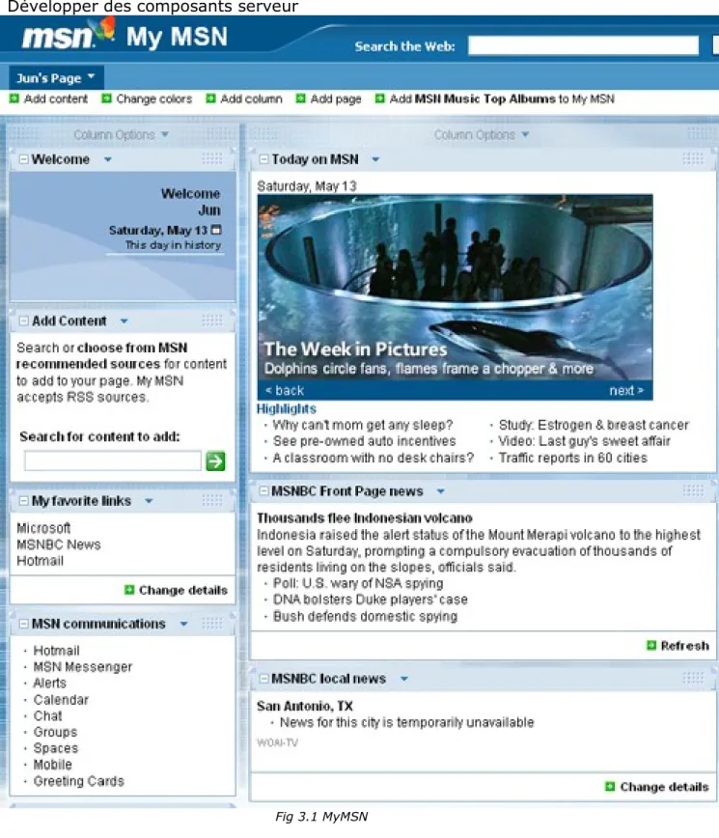Image resolution: width=719 pixels, height=838 pixels.
Task: Open Why can't mom get any sleep? highlight
Action: (362, 425)
